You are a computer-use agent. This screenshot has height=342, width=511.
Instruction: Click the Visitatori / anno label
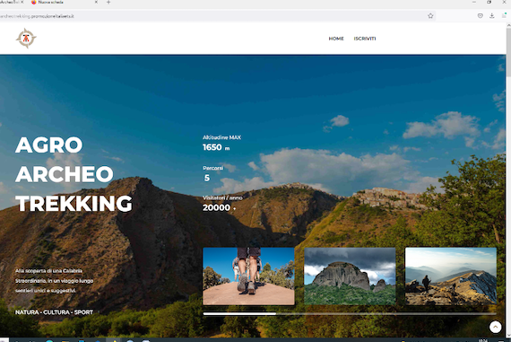click(222, 197)
